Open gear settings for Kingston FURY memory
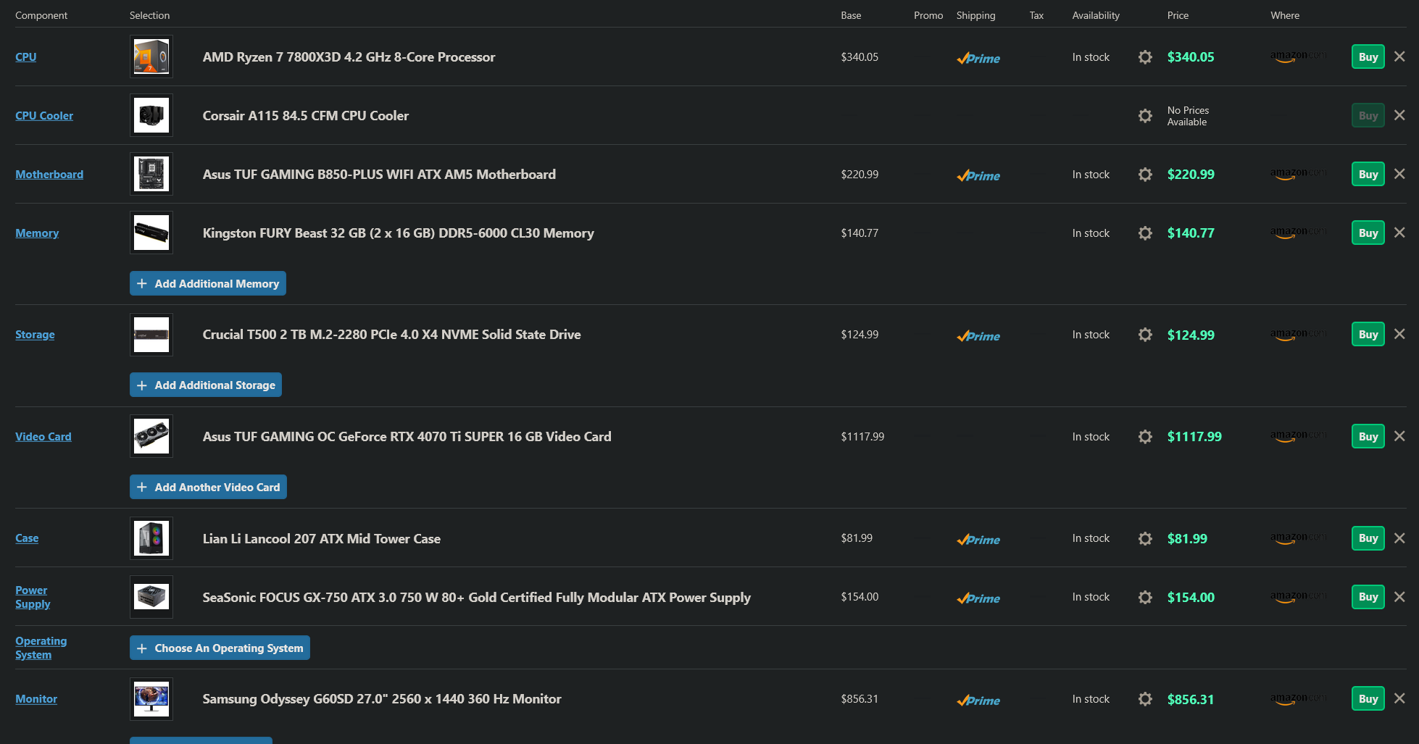The height and width of the screenshot is (744, 1419). [1145, 233]
